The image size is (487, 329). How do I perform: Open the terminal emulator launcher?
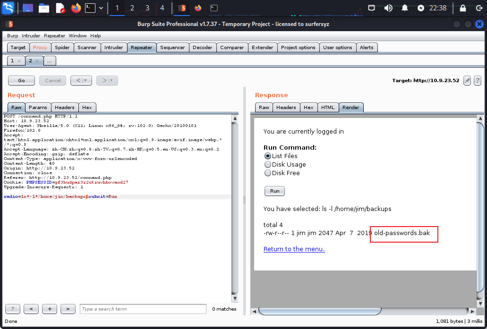point(90,8)
